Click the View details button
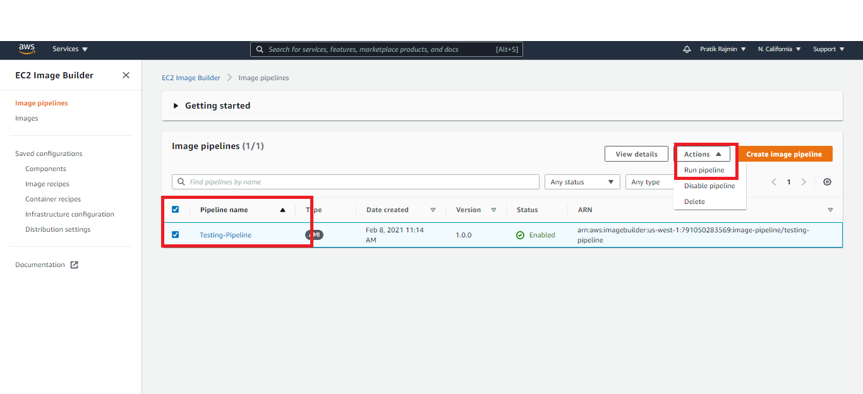863x394 pixels. point(636,154)
